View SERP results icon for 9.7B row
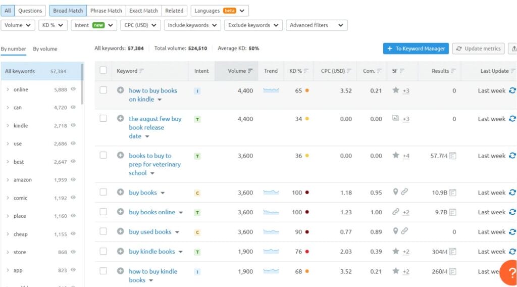Viewport: 517px width, 287px height. point(453,212)
